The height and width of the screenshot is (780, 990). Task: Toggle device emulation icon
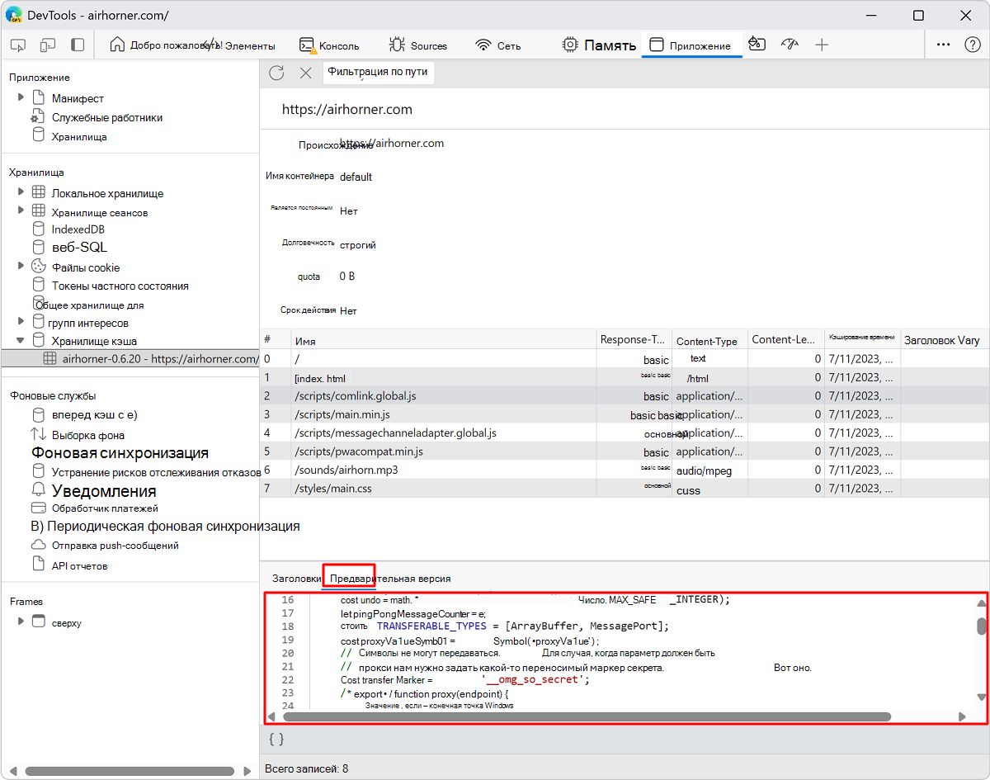[48, 45]
